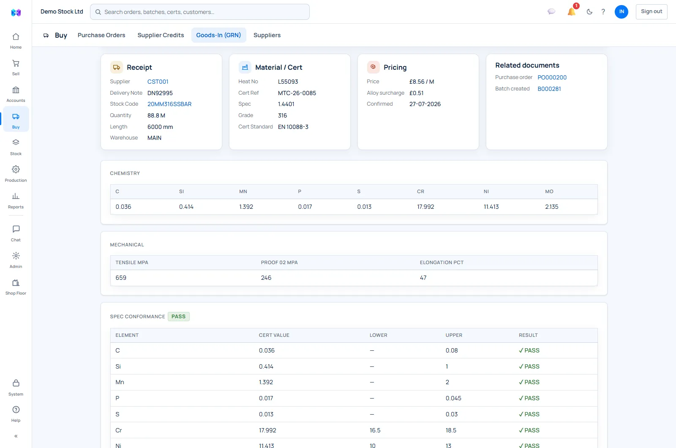
Task: Open batch B000281 link
Action: click(x=549, y=89)
